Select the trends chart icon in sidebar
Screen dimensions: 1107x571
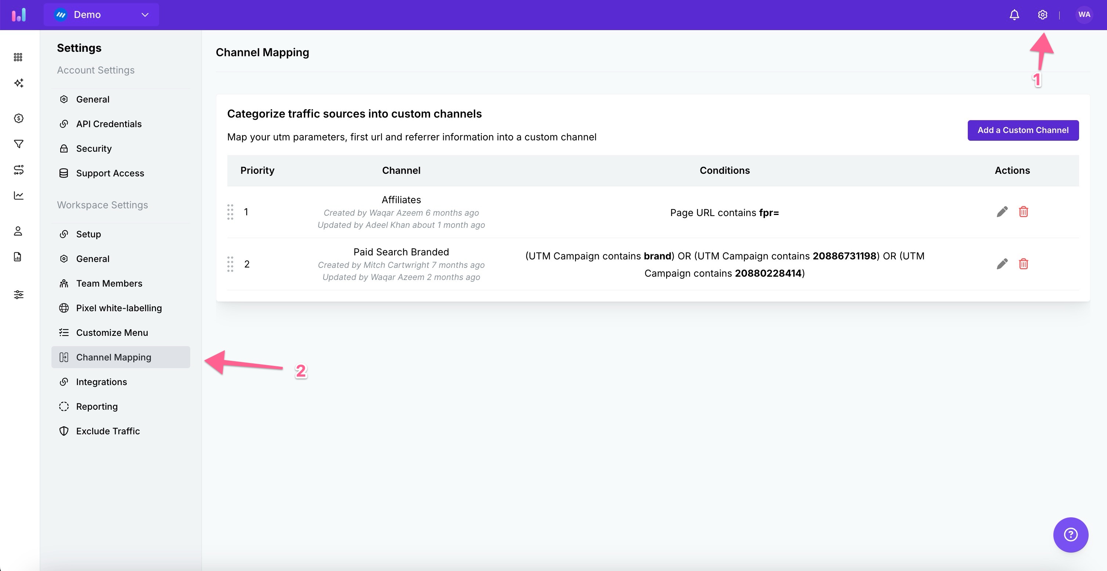click(x=18, y=195)
